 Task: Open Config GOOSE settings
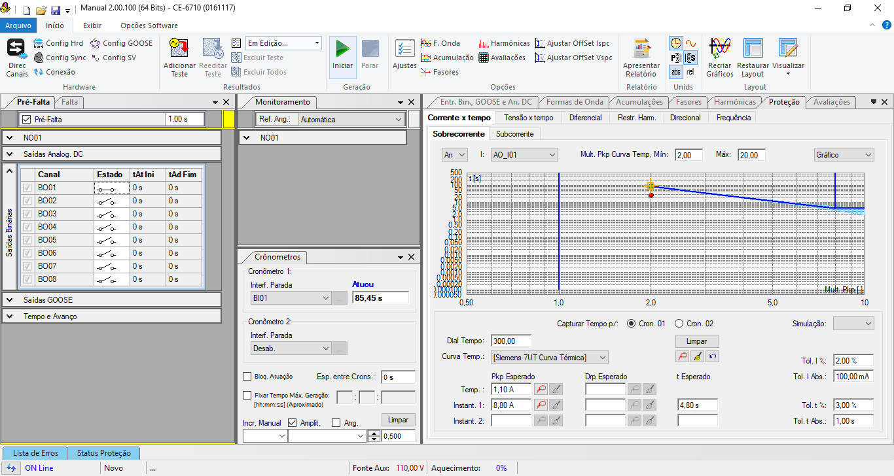pos(122,43)
